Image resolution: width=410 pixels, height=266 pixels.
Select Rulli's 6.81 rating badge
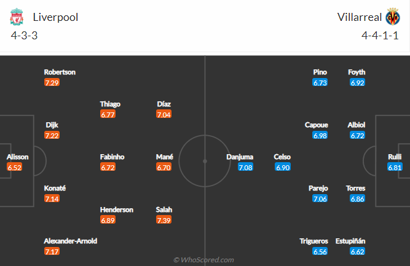click(395, 167)
